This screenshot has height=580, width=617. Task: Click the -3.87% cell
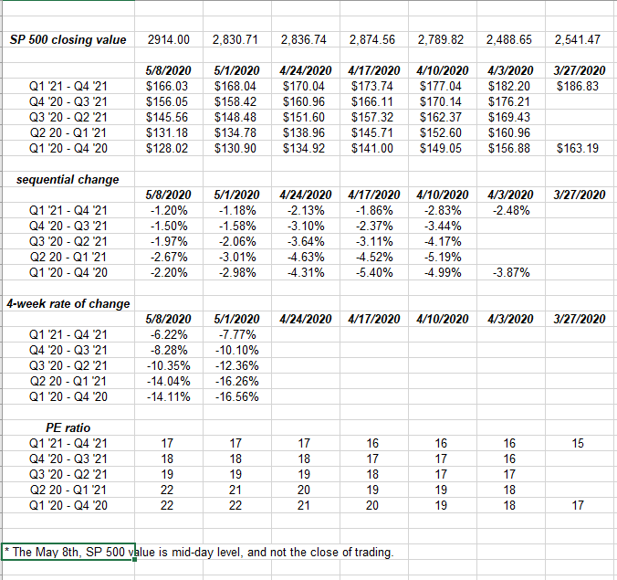(511, 273)
